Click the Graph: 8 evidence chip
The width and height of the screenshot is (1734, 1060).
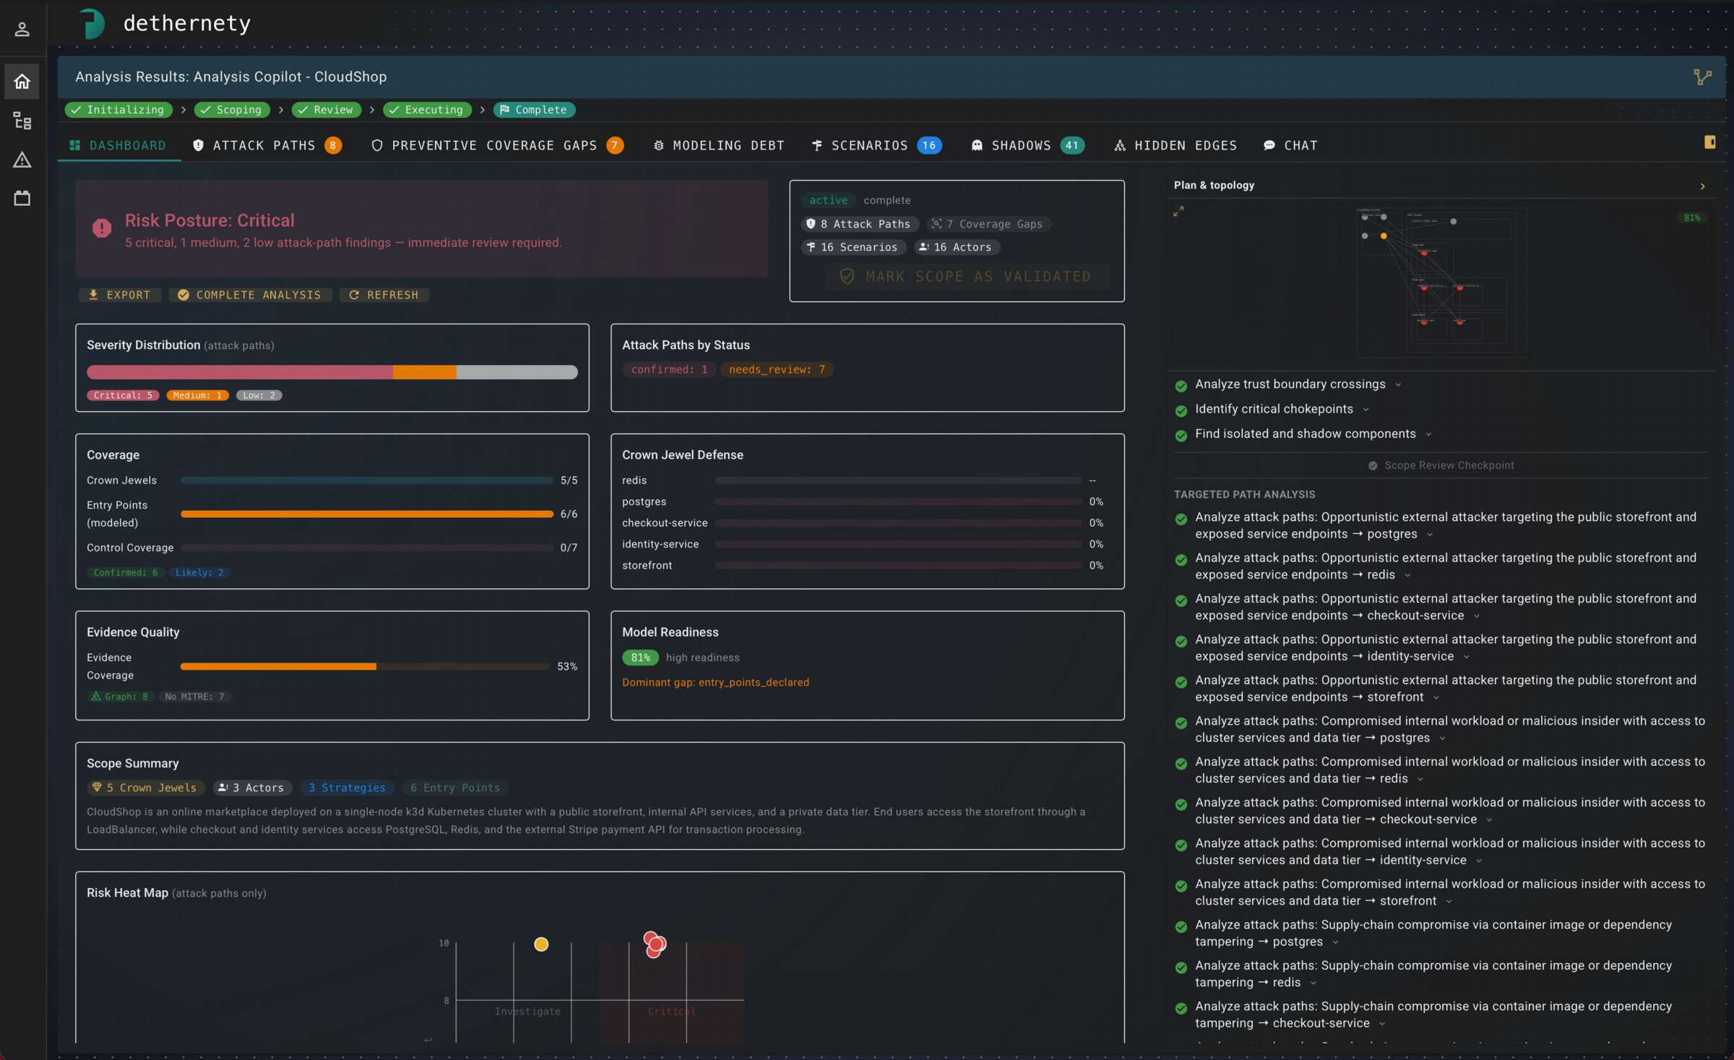point(120,697)
